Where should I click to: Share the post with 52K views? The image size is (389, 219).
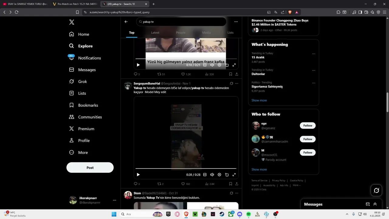click(x=237, y=74)
